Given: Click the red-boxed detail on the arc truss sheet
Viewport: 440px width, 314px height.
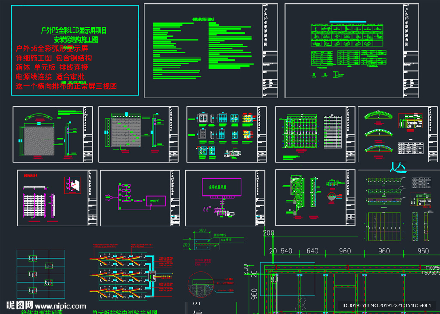Looking at the screenshot, I should click(411, 121).
